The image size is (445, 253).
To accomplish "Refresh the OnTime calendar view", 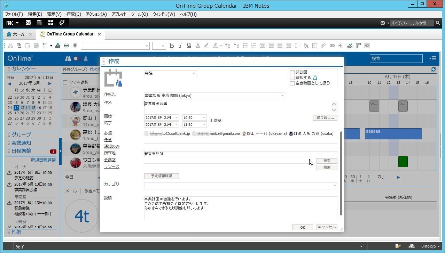I will [x=433, y=69].
